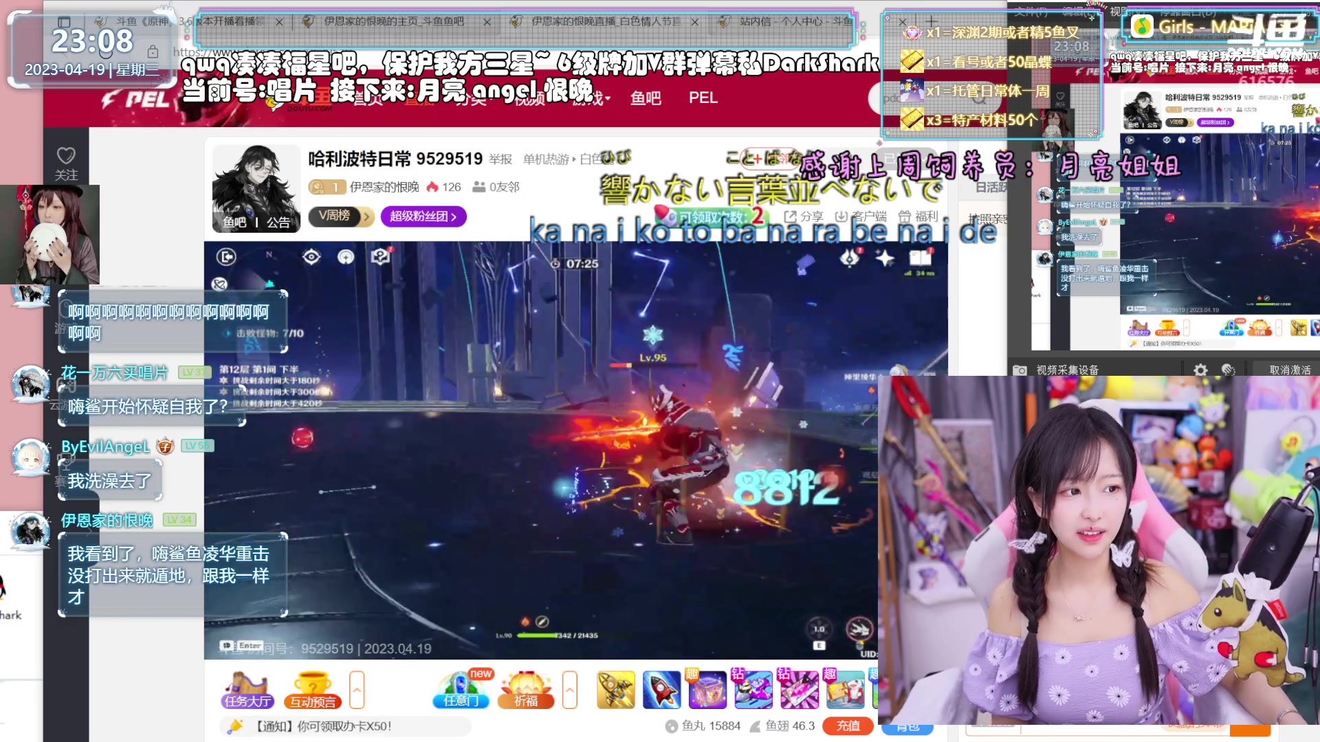Click the in-game wish star icon
Viewport: 1320px width, 742px height.
(885, 258)
